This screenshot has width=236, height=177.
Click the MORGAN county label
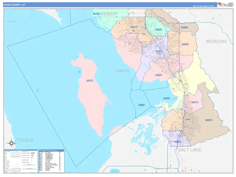[x=216, y=41]
